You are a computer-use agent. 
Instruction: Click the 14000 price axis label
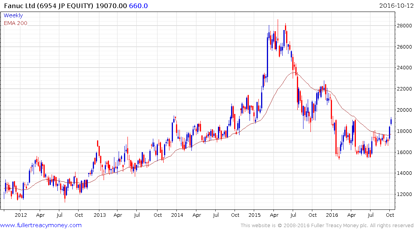404,173
